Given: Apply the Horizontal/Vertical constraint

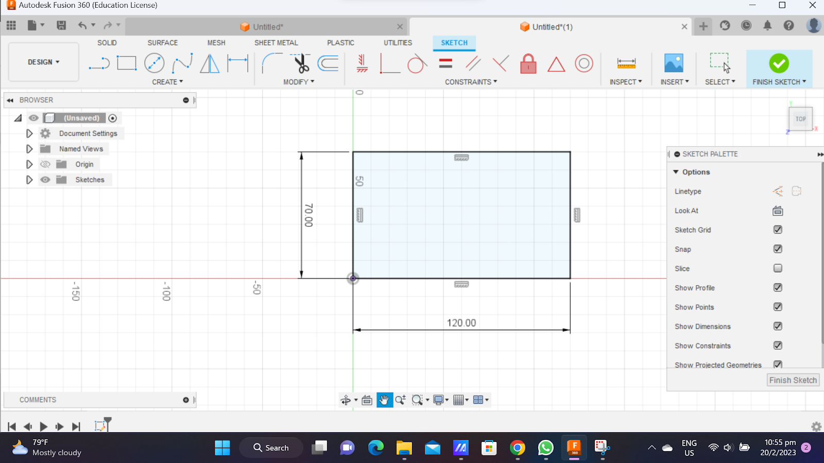Looking at the screenshot, I should 362,63.
